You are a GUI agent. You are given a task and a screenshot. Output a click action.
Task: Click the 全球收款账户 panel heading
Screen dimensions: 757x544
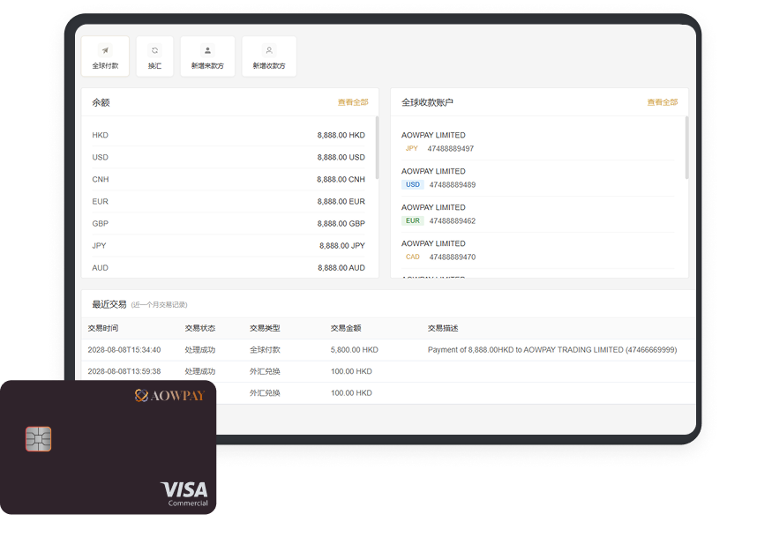[x=427, y=102]
